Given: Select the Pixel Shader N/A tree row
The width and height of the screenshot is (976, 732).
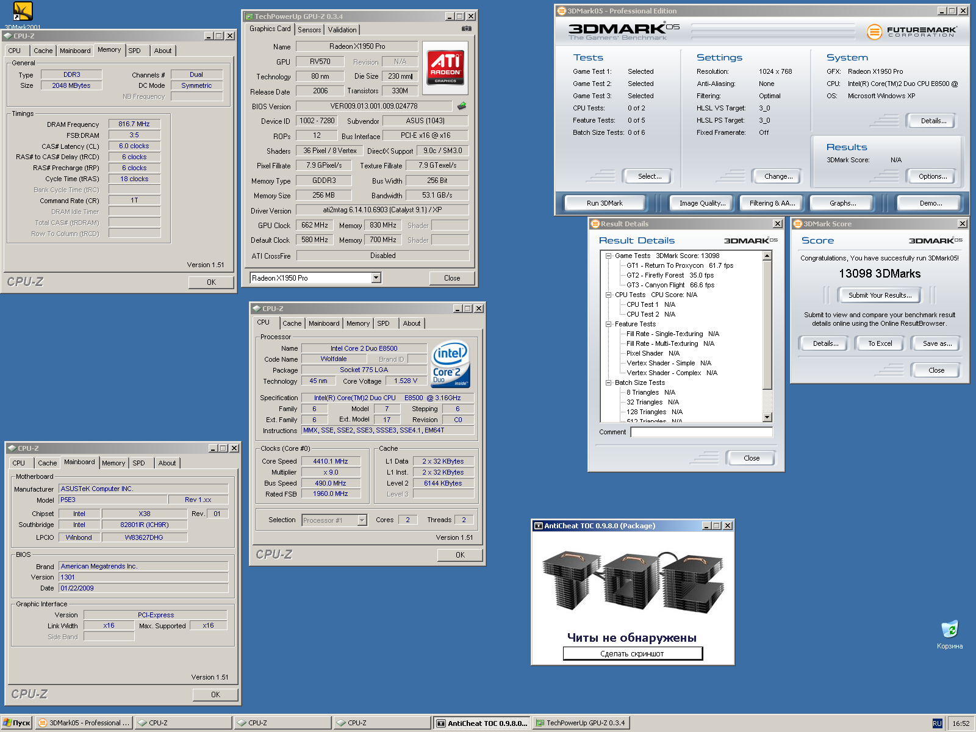Looking at the screenshot, I should (x=653, y=353).
